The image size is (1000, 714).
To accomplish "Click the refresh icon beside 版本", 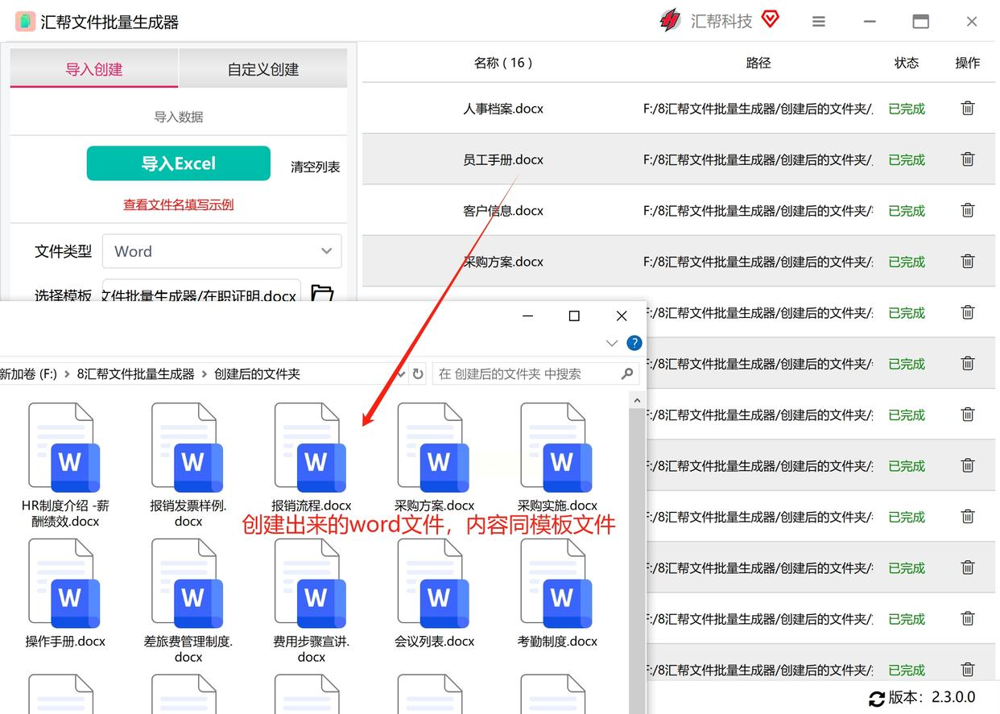I will (x=876, y=698).
